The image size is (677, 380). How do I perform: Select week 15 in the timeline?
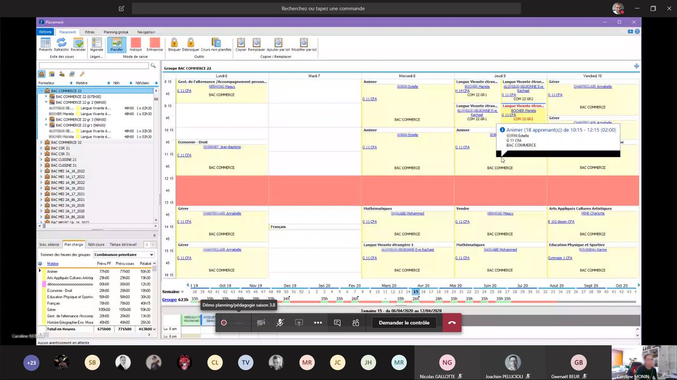[416, 291]
